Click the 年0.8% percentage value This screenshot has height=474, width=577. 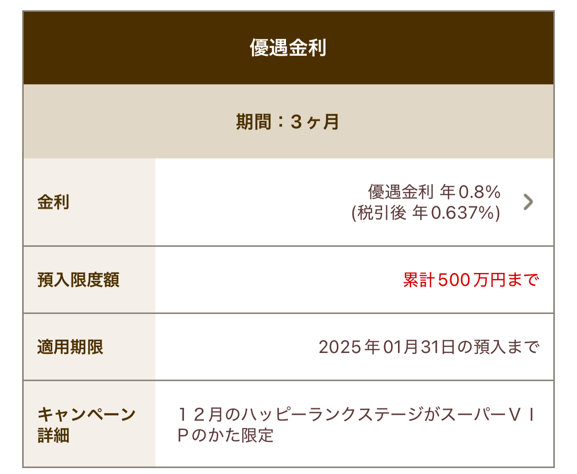(470, 192)
